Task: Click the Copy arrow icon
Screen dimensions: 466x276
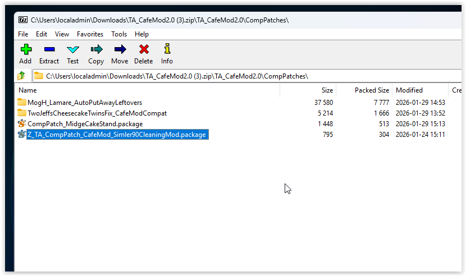Action: [97, 49]
